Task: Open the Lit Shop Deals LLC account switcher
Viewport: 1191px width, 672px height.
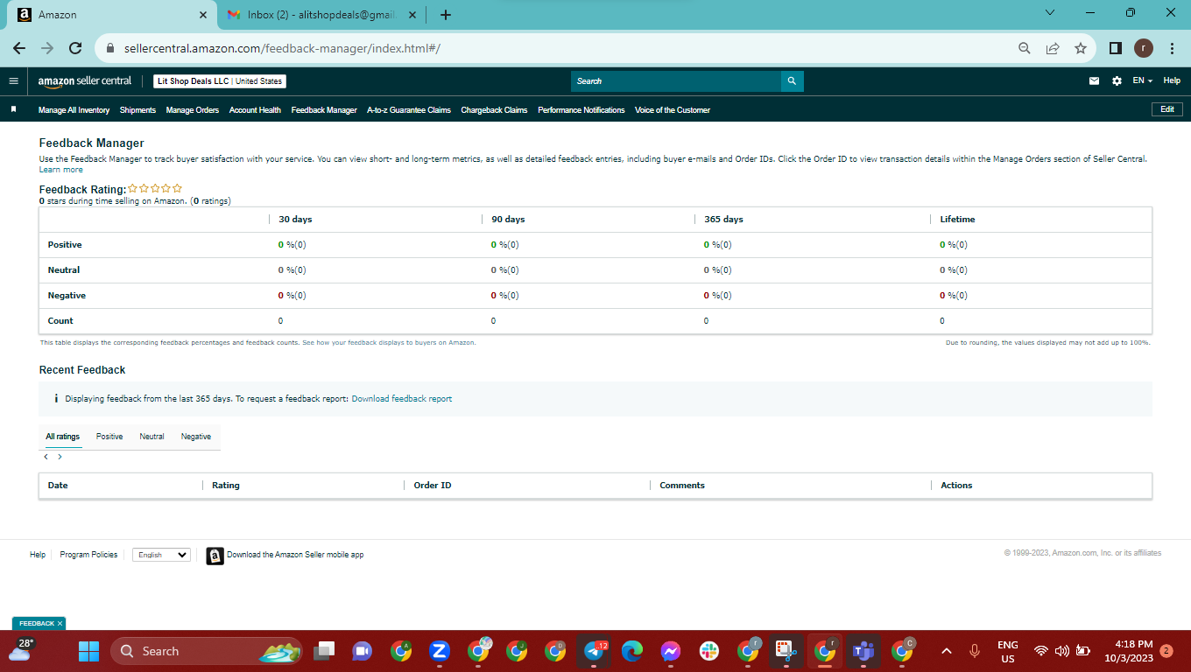Action: [x=220, y=81]
